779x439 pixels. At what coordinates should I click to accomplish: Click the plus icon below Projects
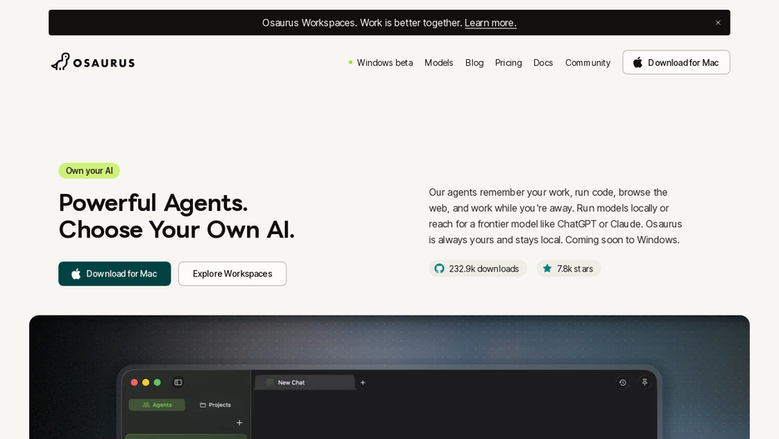(x=239, y=422)
